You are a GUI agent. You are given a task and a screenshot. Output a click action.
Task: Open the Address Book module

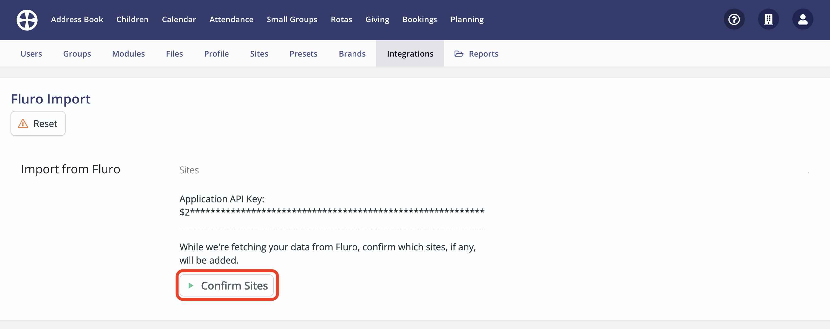tap(77, 19)
